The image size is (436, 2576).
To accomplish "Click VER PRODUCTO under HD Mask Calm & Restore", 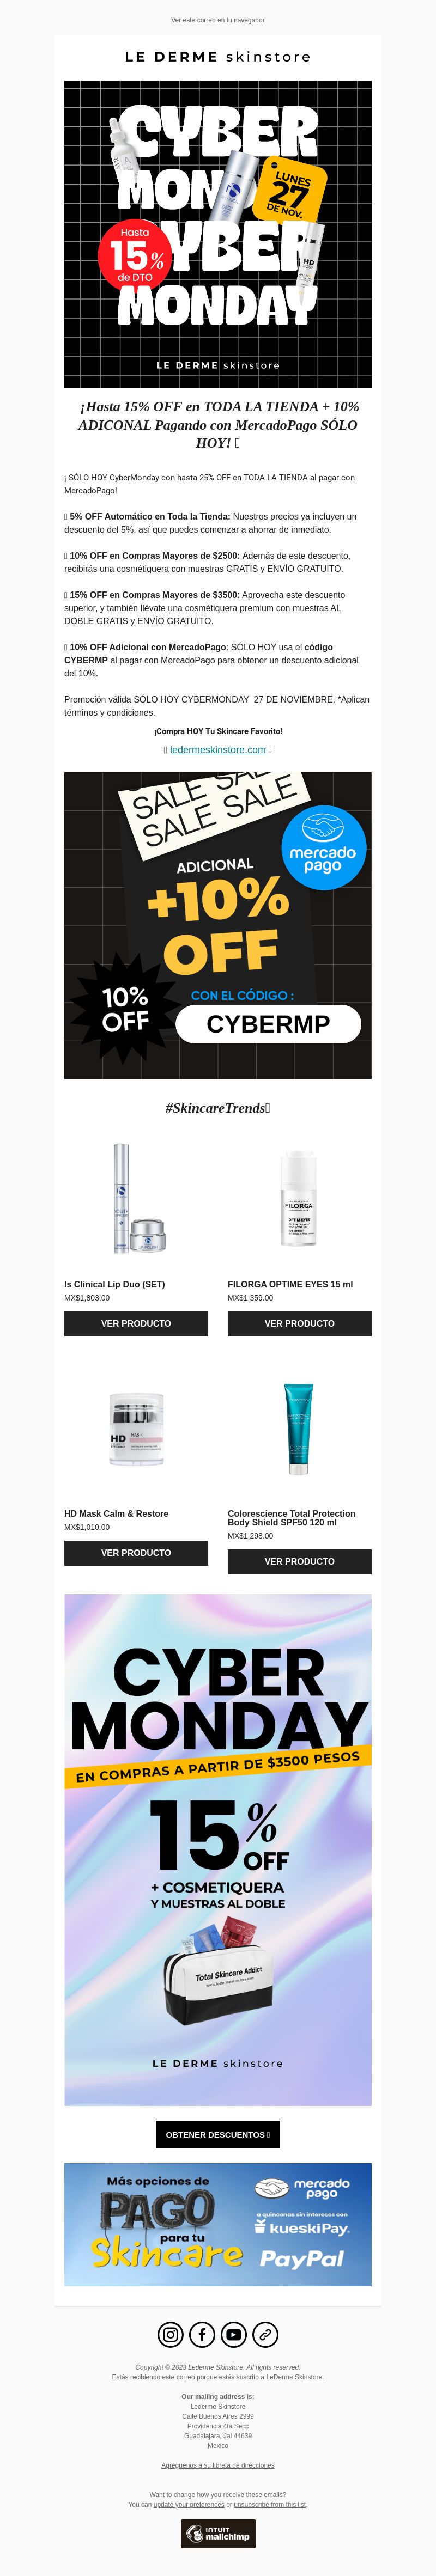I will (x=136, y=1552).
